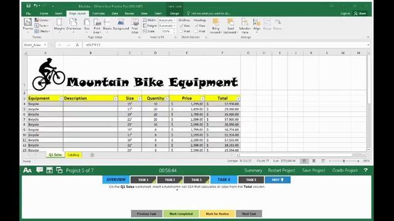394x221 pixels.
Task: Click the Restart Project link
Action: [x=281, y=171]
